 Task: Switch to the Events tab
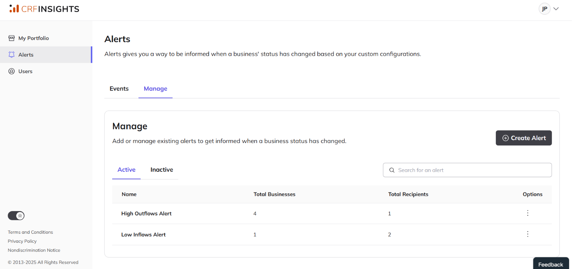(x=119, y=89)
